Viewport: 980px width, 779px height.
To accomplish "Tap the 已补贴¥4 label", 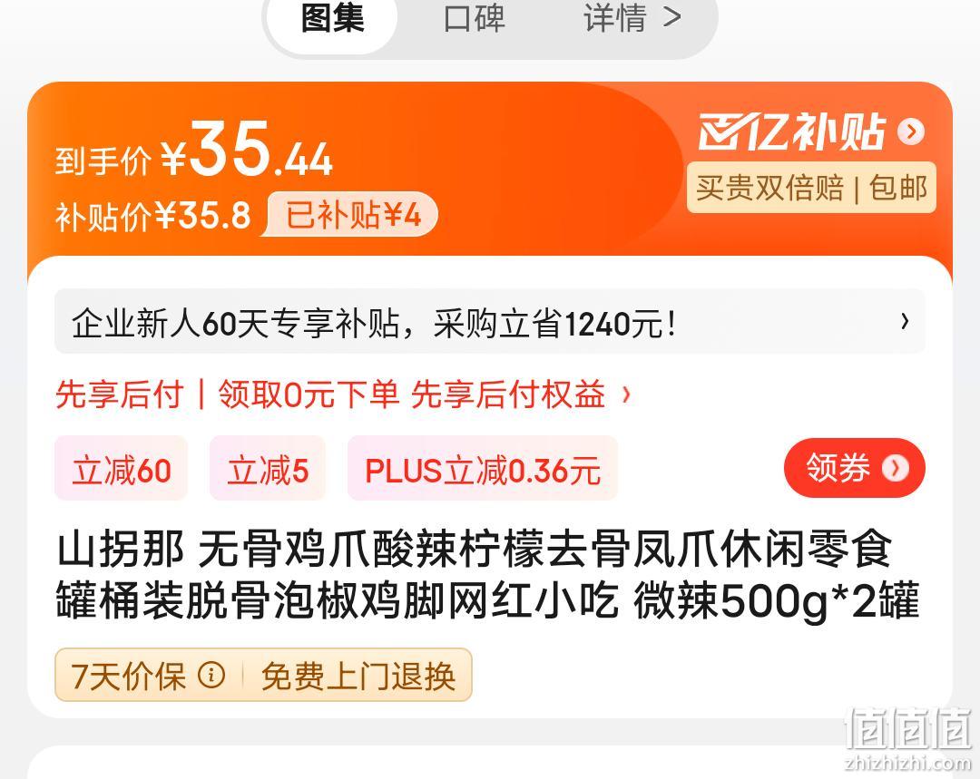I will point(353,215).
